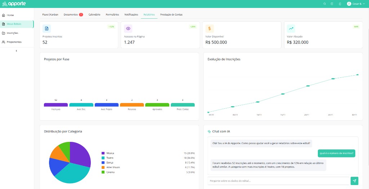Click the Proponentes people icon in sidebar
Image resolution: width=369 pixels, height=189 pixels.
click(3, 42)
